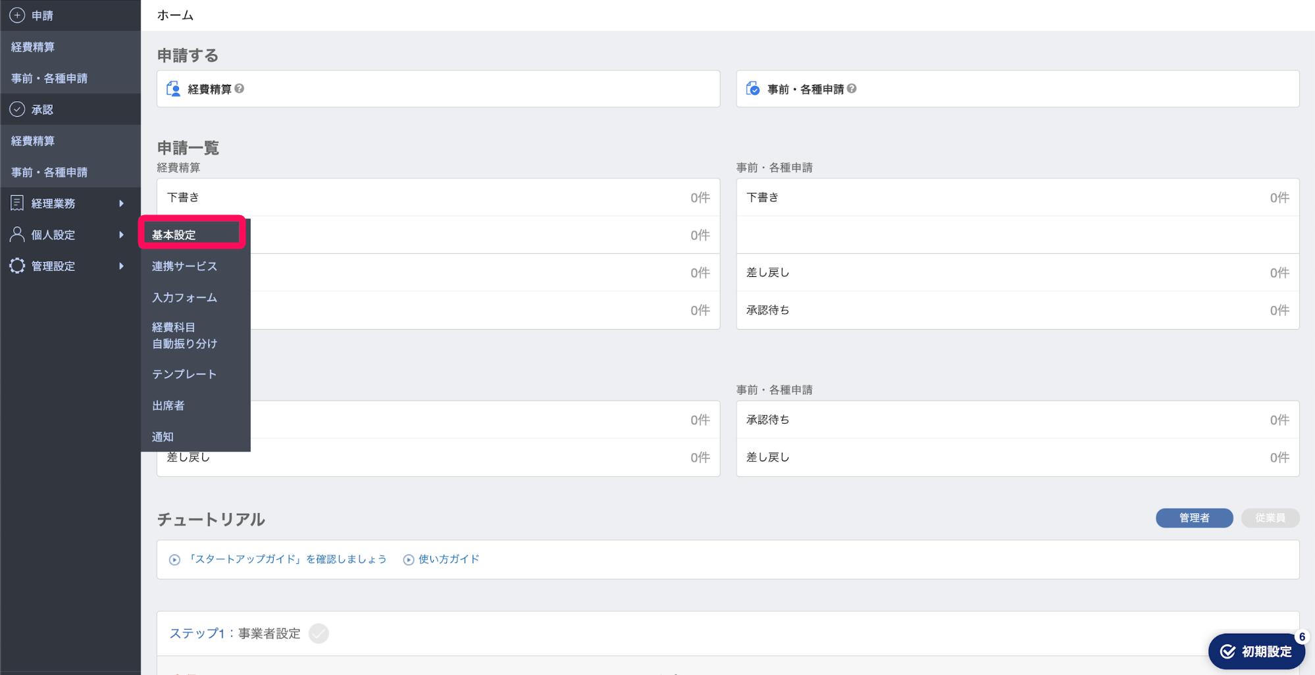Expand 個人設定 submenu arrow
This screenshot has height=675, width=1315.
[121, 235]
